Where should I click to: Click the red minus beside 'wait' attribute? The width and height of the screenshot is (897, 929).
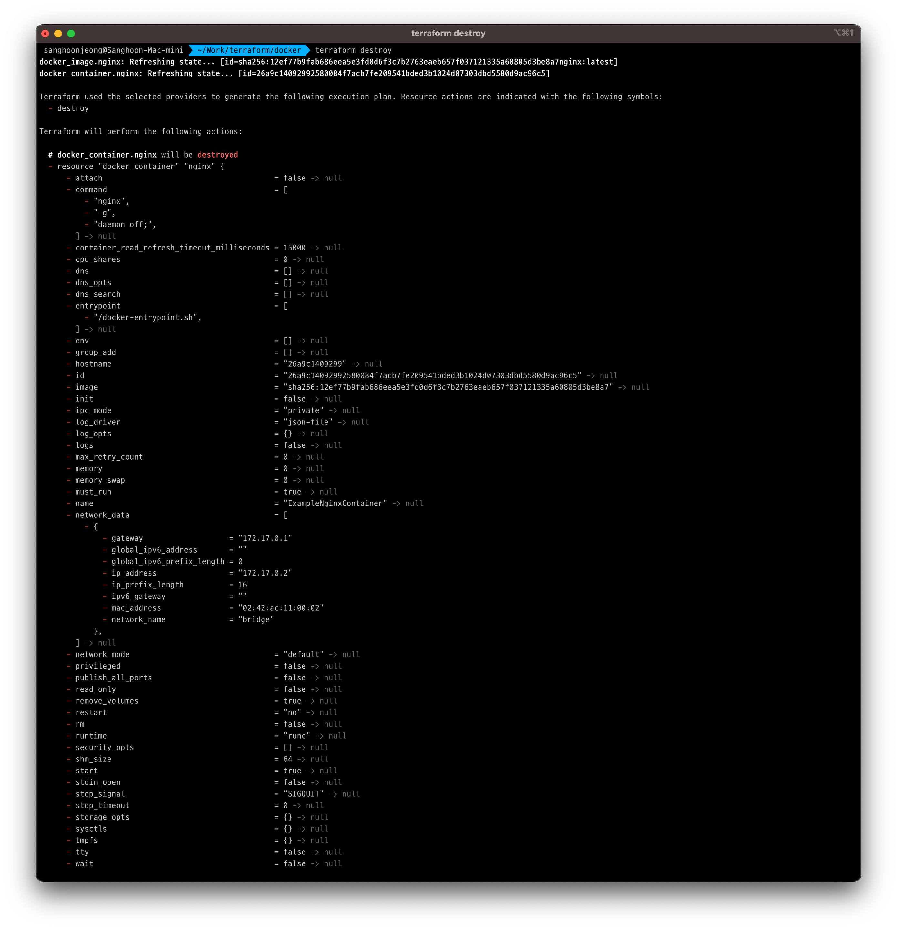tap(69, 863)
